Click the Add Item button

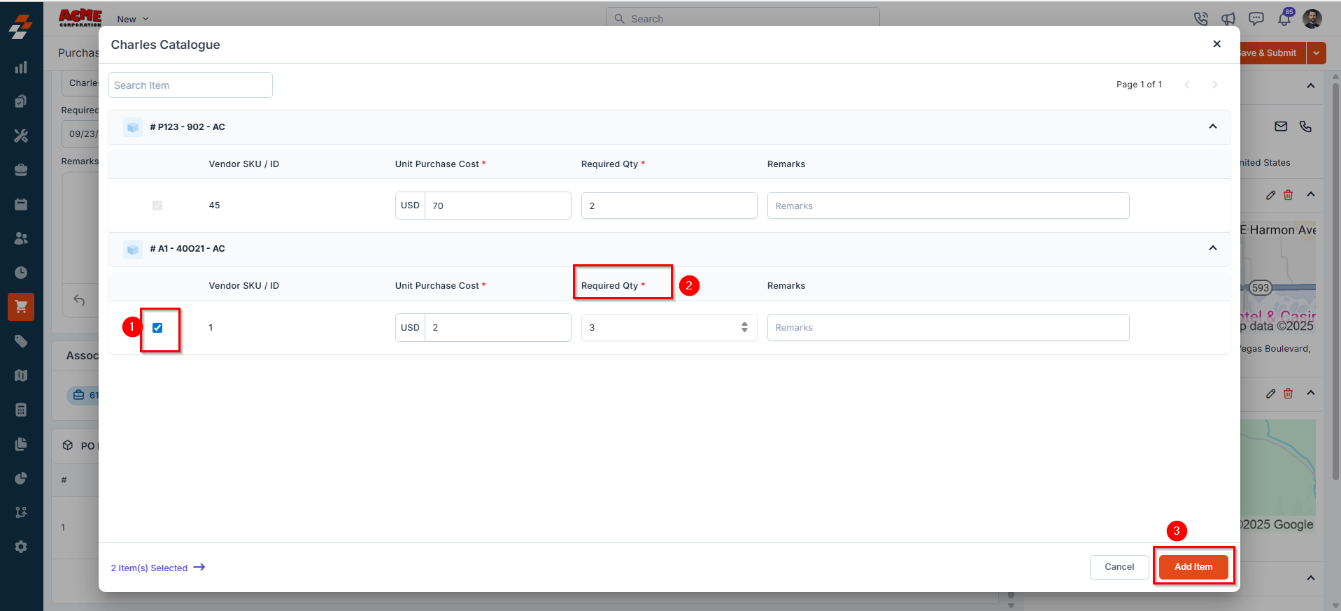1193,567
